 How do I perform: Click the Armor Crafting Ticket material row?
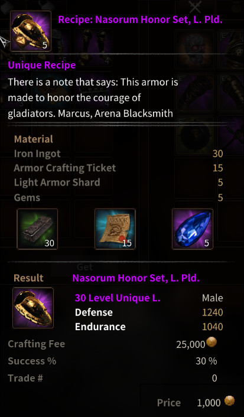click(118, 168)
